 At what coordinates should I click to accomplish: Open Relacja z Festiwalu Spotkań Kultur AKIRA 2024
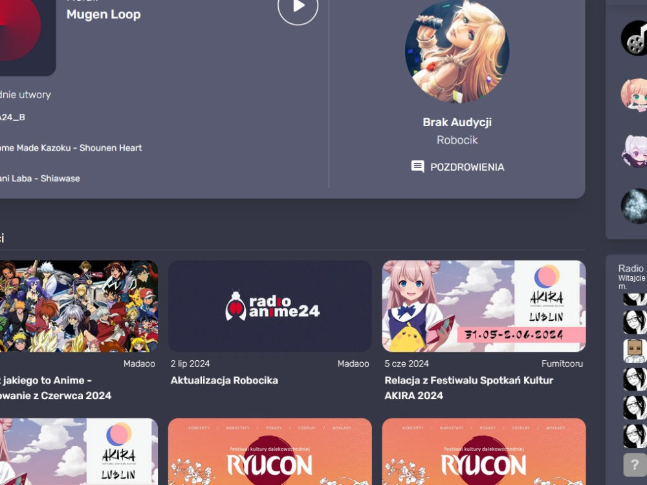coord(468,387)
